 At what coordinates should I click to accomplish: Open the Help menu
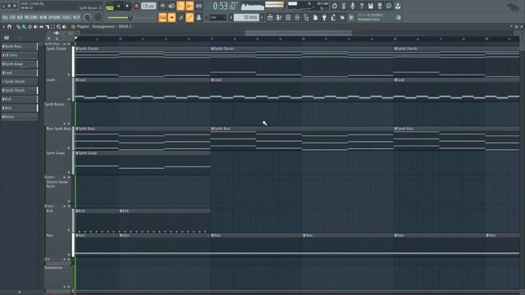point(76,17)
